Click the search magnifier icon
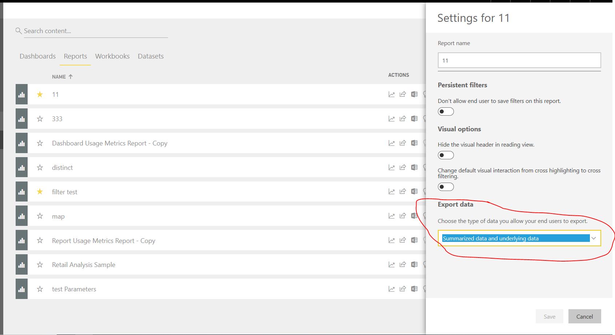Image resolution: width=615 pixels, height=335 pixels. pyautogui.click(x=19, y=31)
